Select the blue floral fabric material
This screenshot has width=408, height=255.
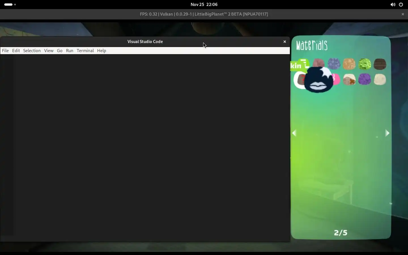click(x=334, y=64)
